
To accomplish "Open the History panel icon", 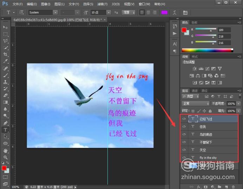I will 175,26.
